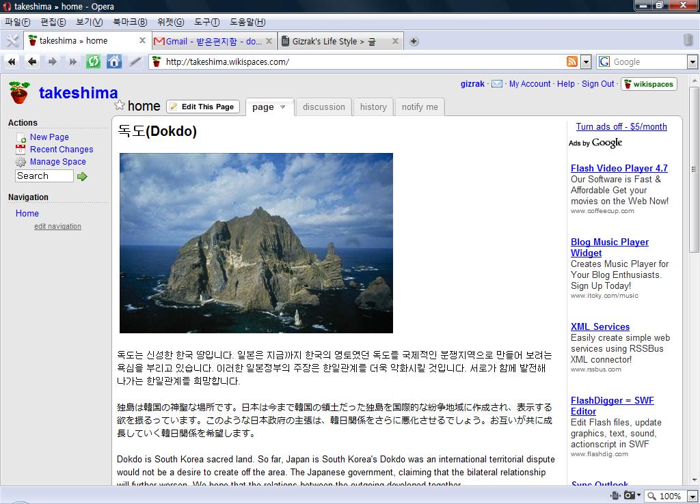Star the home page as favorite
The width and height of the screenshot is (700, 504).
[x=120, y=106]
